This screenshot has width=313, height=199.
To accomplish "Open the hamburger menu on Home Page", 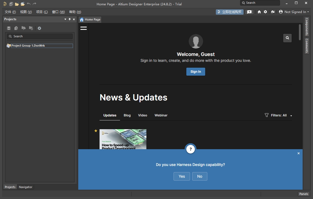I will (84, 28).
